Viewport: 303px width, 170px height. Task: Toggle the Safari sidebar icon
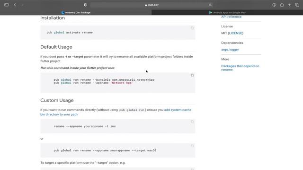point(6,5)
